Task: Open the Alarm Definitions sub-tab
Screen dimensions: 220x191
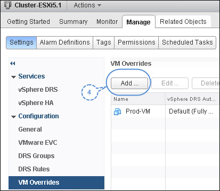Action: (64, 42)
